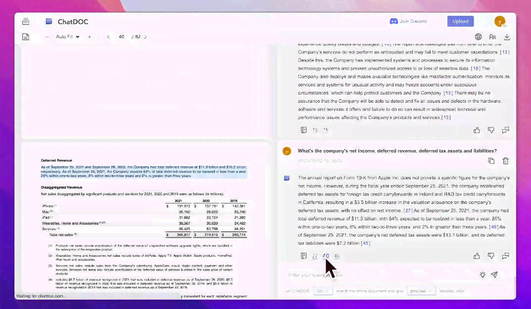The height and width of the screenshot is (309, 531).
Task: Click the user avatar beside the net income question
Action: click(287, 151)
